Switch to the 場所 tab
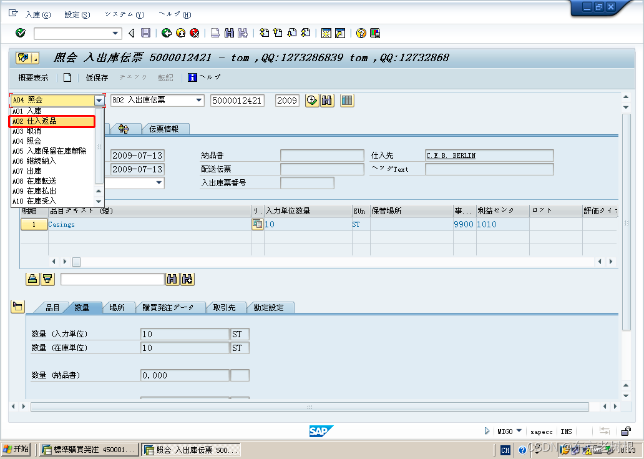644x459 pixels. coord(117,308)
